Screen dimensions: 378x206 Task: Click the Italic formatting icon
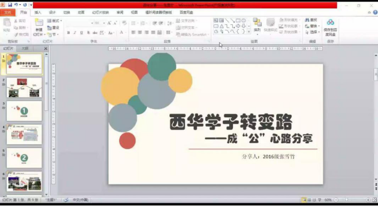click(75, 33)
